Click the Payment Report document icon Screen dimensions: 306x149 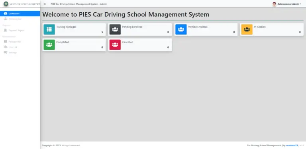6,30
